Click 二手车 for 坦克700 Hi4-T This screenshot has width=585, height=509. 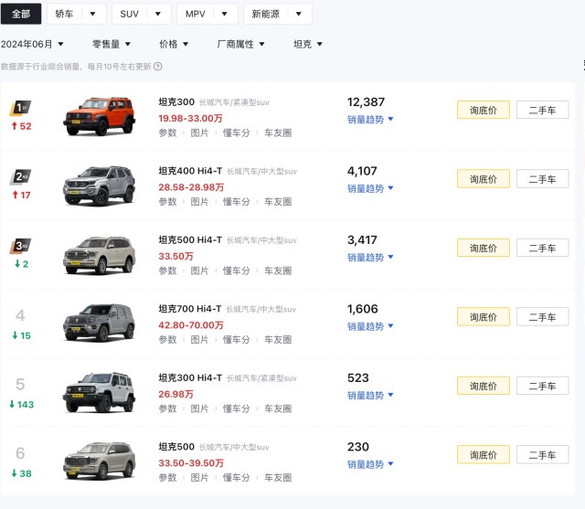542,317
